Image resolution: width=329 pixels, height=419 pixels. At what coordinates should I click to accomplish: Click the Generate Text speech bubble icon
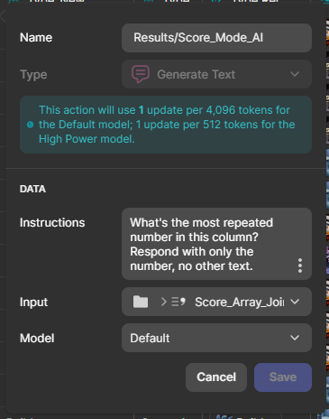coord(141,74)
